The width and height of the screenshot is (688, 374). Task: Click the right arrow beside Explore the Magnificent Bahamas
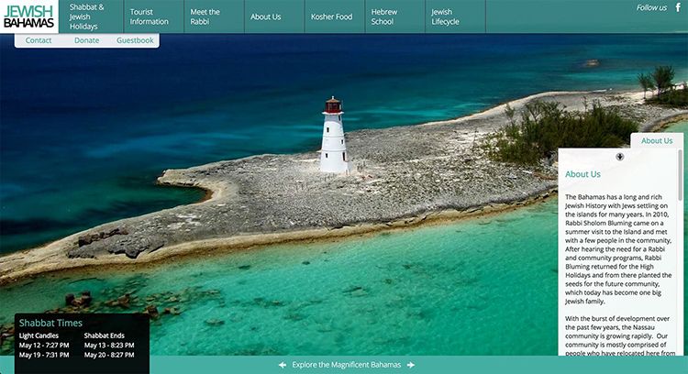click(x=411, y=365)
